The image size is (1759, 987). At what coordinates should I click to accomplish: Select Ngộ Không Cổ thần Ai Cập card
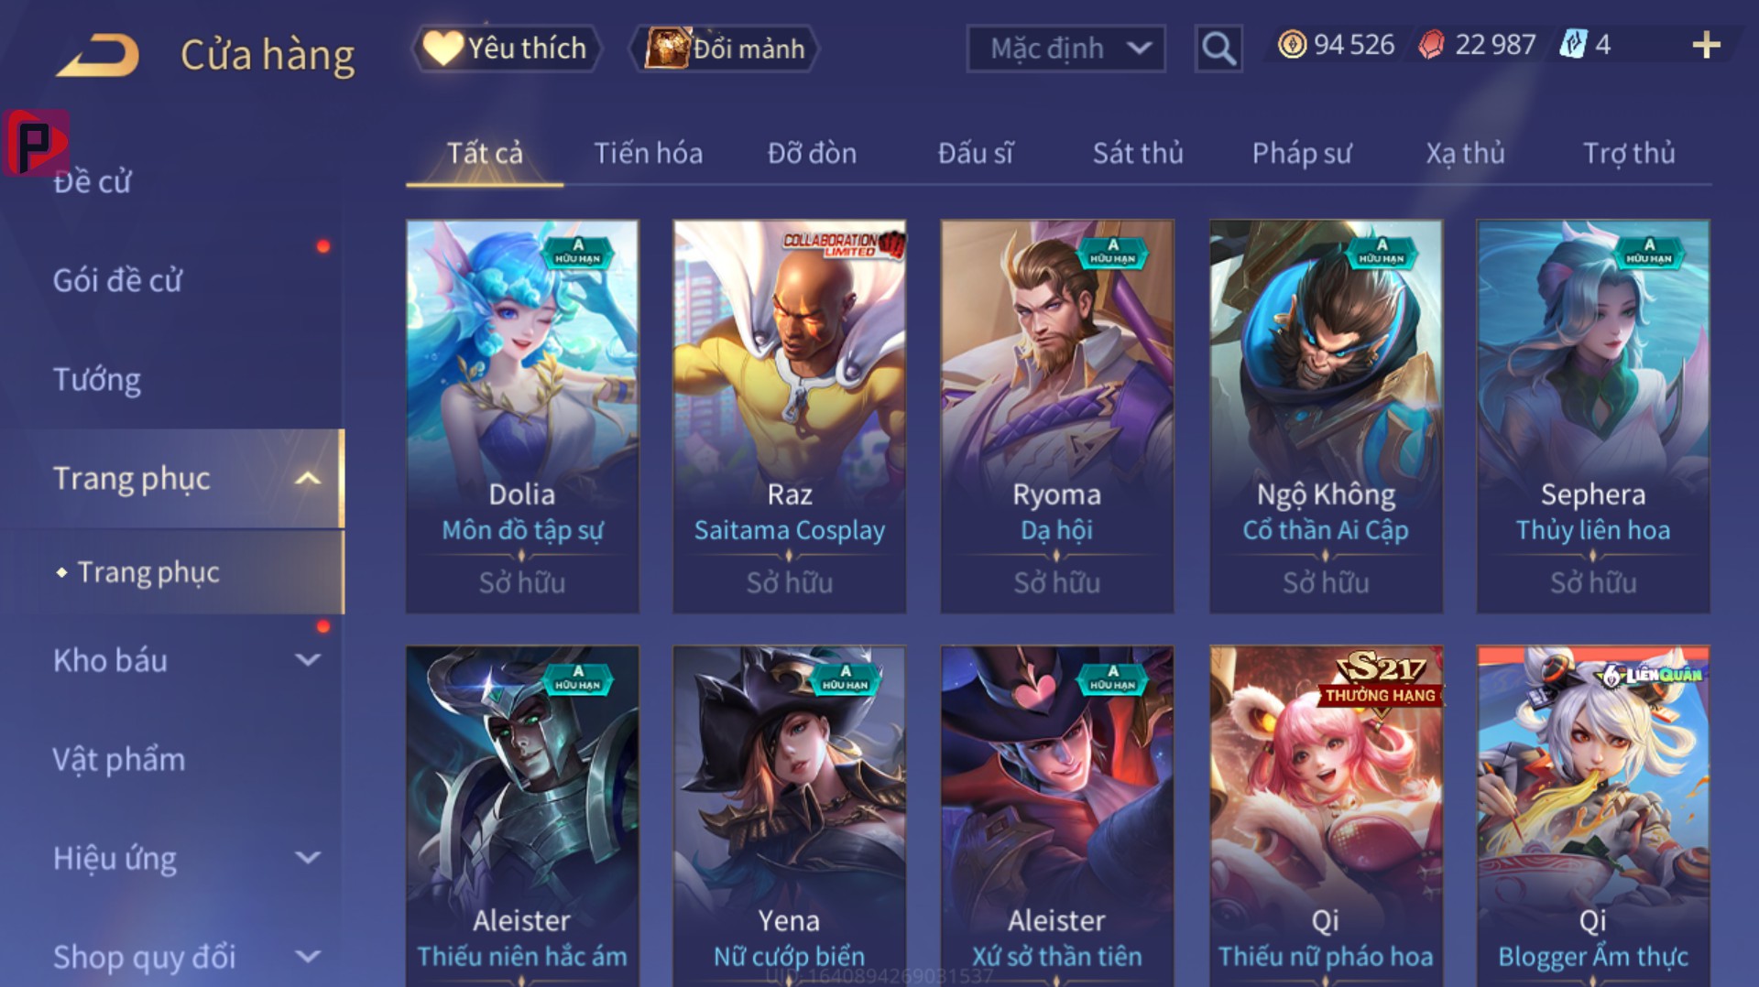tap(1326, 417)
